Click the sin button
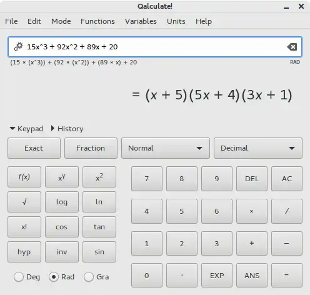Image resolution: width=310 pixels, height=295 pixels. coord(99,252)
